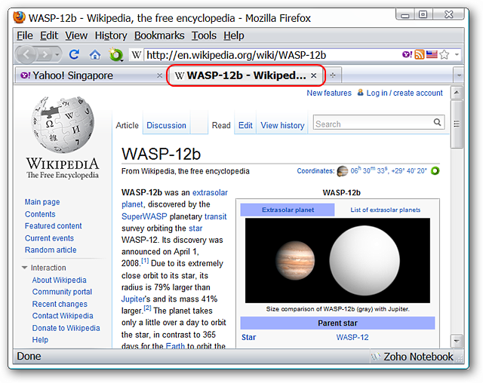Open the WASP-12 parent star link

coord(352,338)
